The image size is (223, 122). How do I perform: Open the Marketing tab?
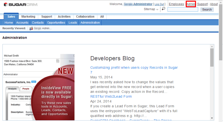point(28,17)
